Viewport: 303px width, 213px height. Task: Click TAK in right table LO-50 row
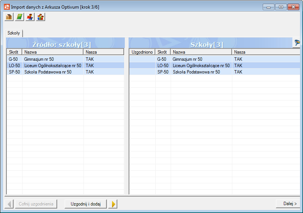(238, 66)
